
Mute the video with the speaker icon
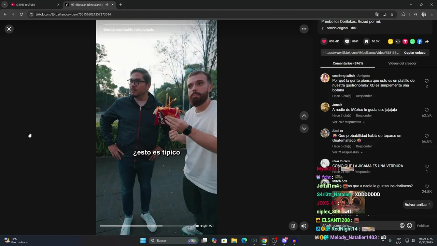coord(304,226)
